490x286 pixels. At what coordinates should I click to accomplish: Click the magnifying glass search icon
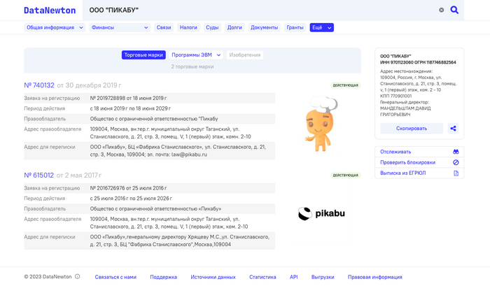click(x=454, y=10)
